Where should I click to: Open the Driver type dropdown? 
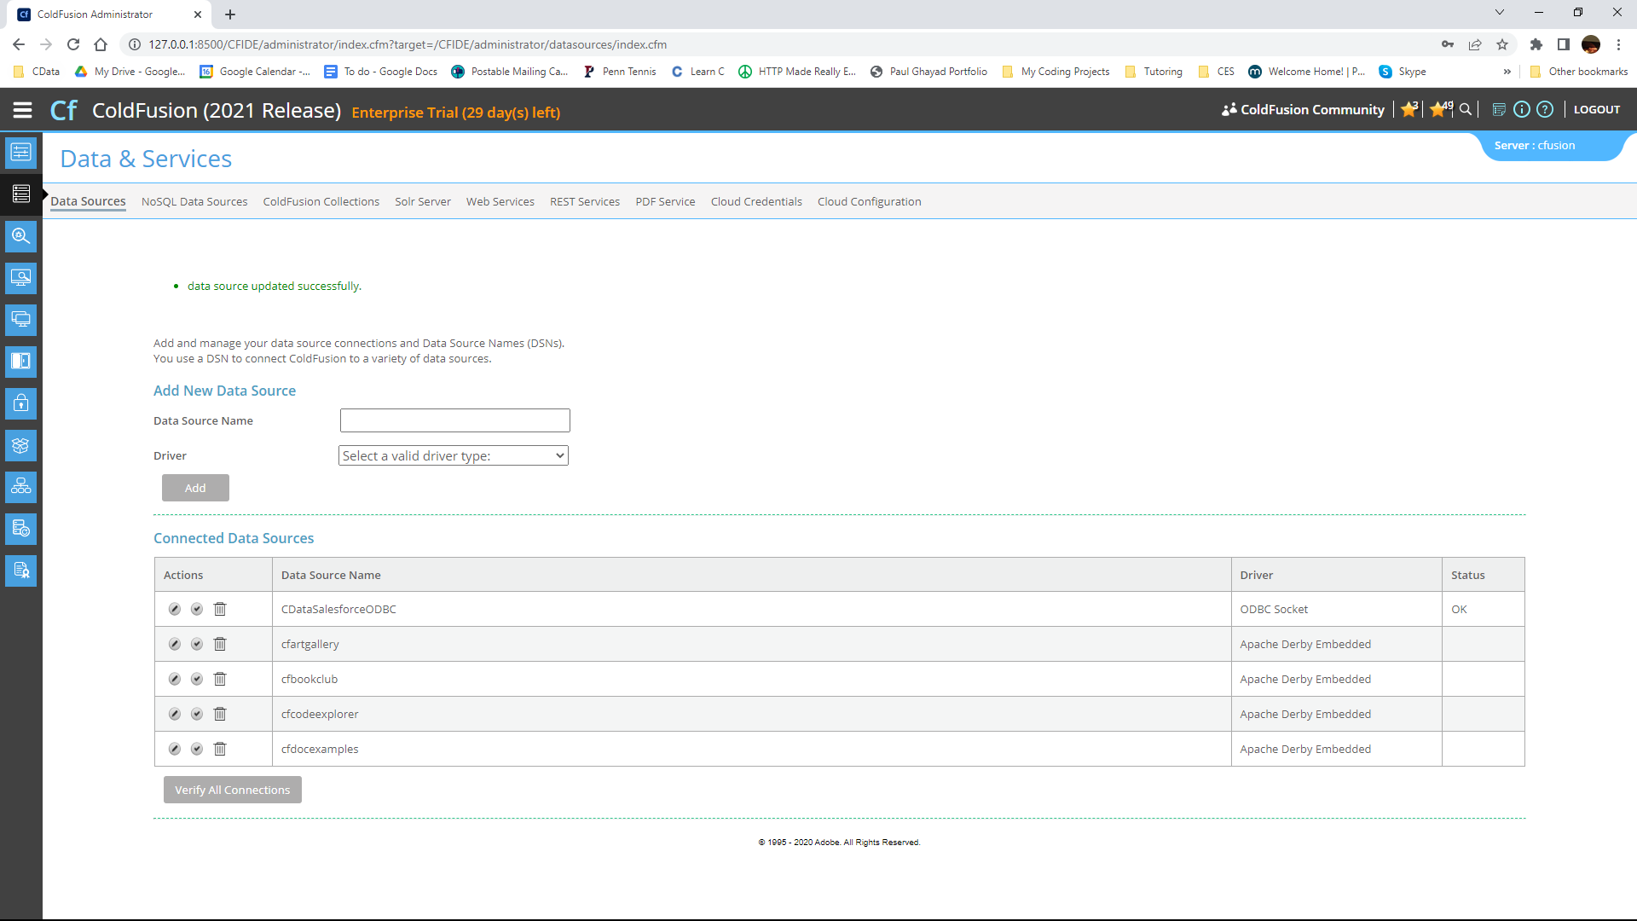tap(454, 456)
